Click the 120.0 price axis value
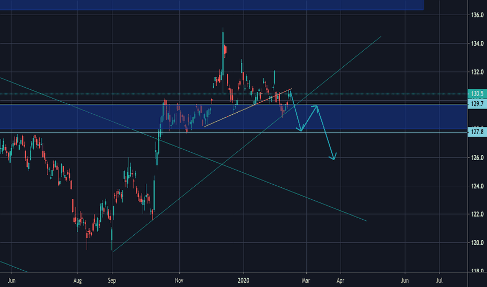 [x=478, y=243]
